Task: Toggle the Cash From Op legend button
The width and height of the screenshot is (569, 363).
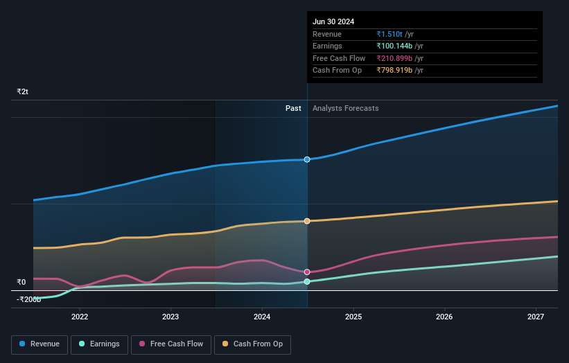Action: [x=252, y=344]
